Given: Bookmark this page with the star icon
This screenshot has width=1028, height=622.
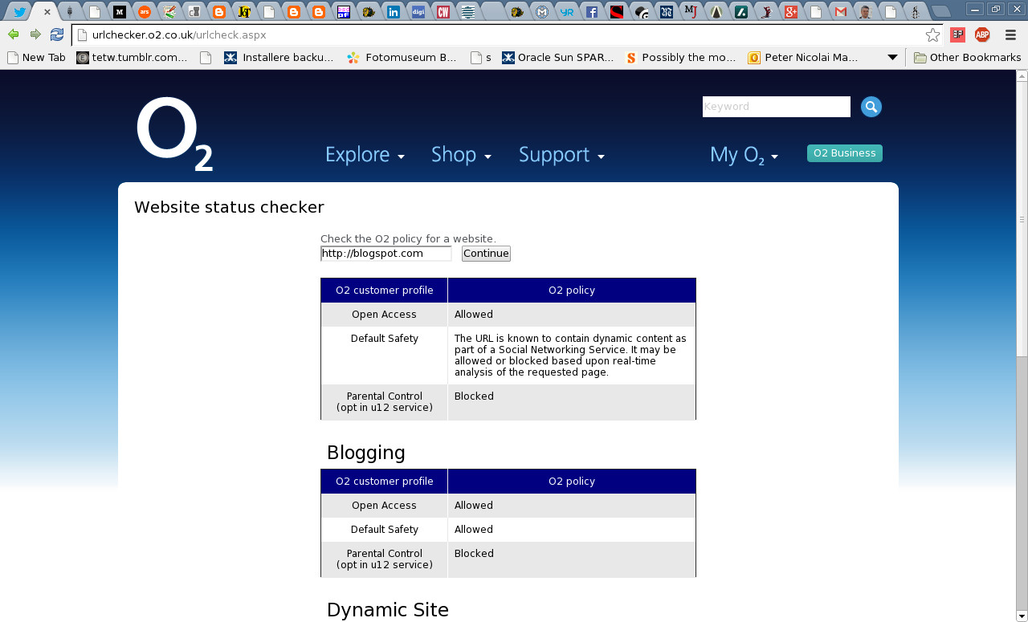Looking at the screenshot, I should pyautogui.click(x=932, y=35).
